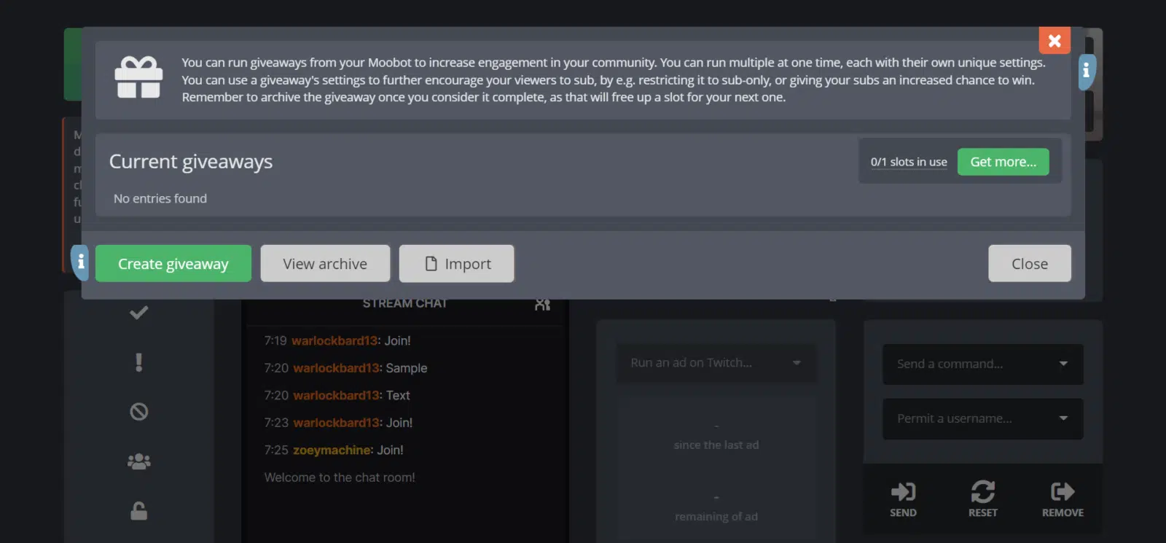The image size is (1166, 543).
Task: Open the Permit a username dropdown
Action: [x=982, y=418]
